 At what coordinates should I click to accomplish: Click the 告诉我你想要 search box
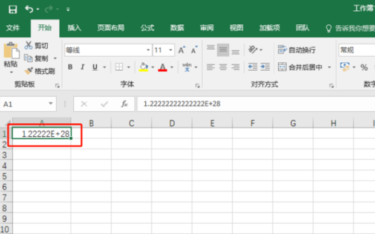[351, 28]
